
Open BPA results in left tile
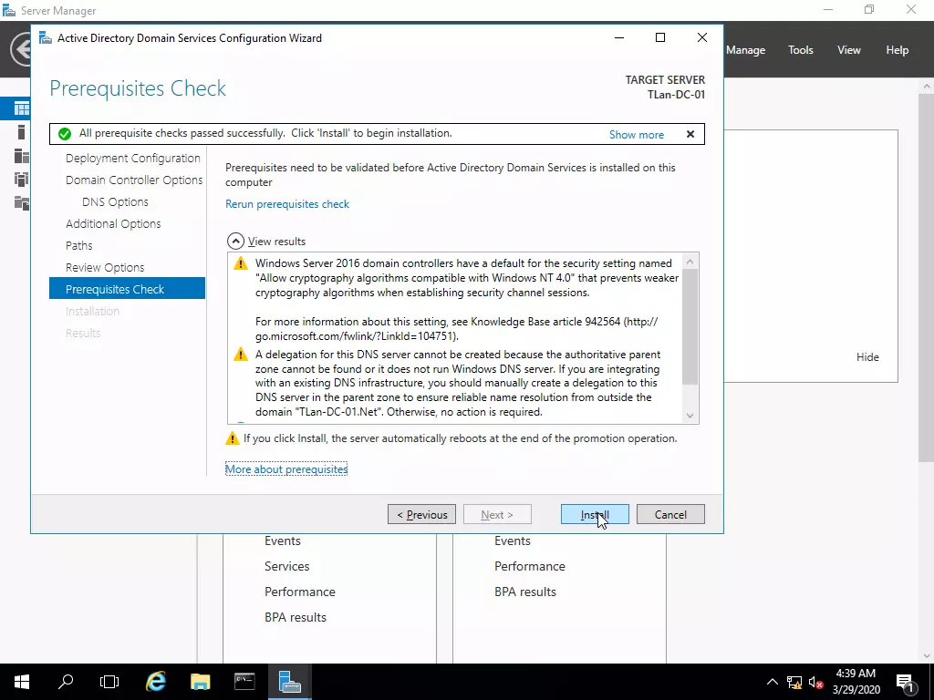pos(296,617)
